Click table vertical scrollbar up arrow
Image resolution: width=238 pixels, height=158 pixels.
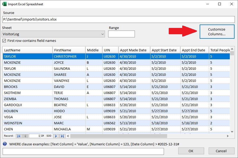tap(232, 49)
